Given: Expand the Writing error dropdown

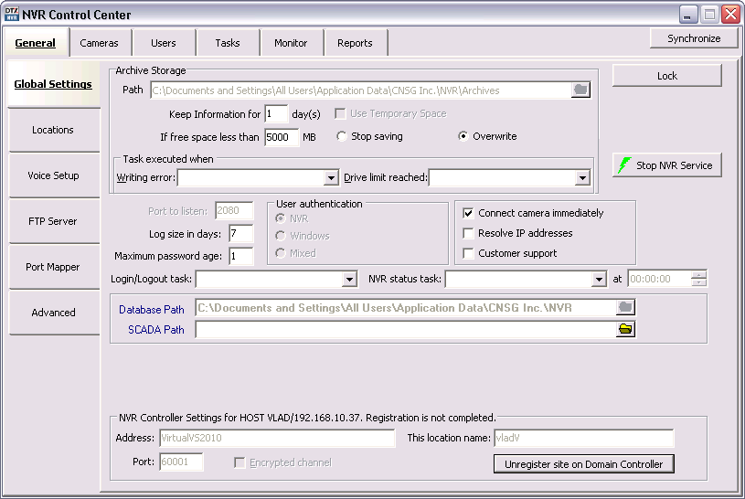Looking at the screenshot, I should (331, 178).
